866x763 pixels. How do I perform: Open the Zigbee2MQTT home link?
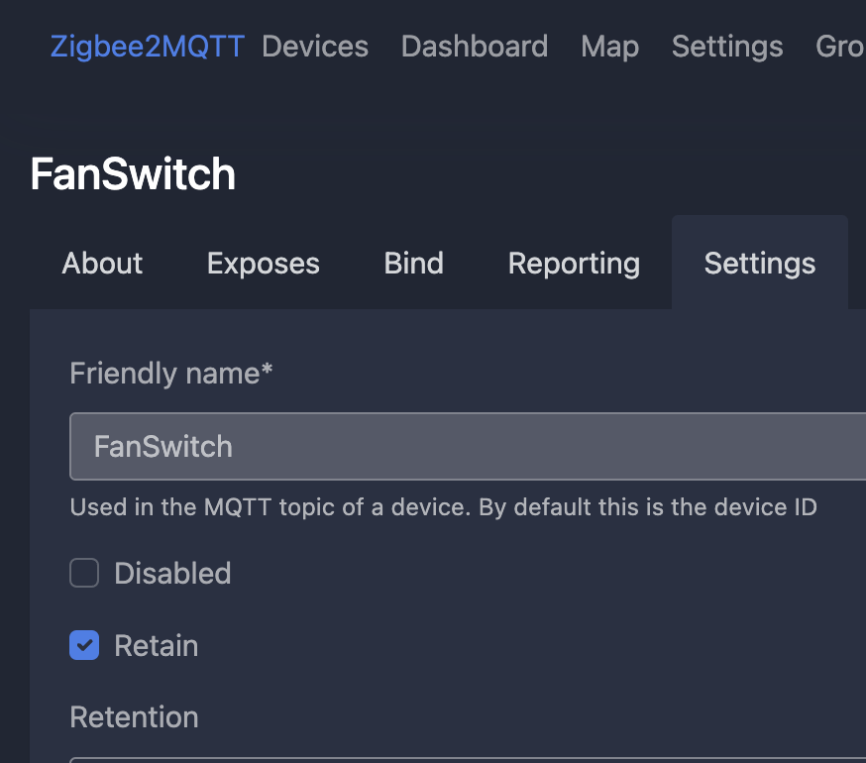[147, 47]
